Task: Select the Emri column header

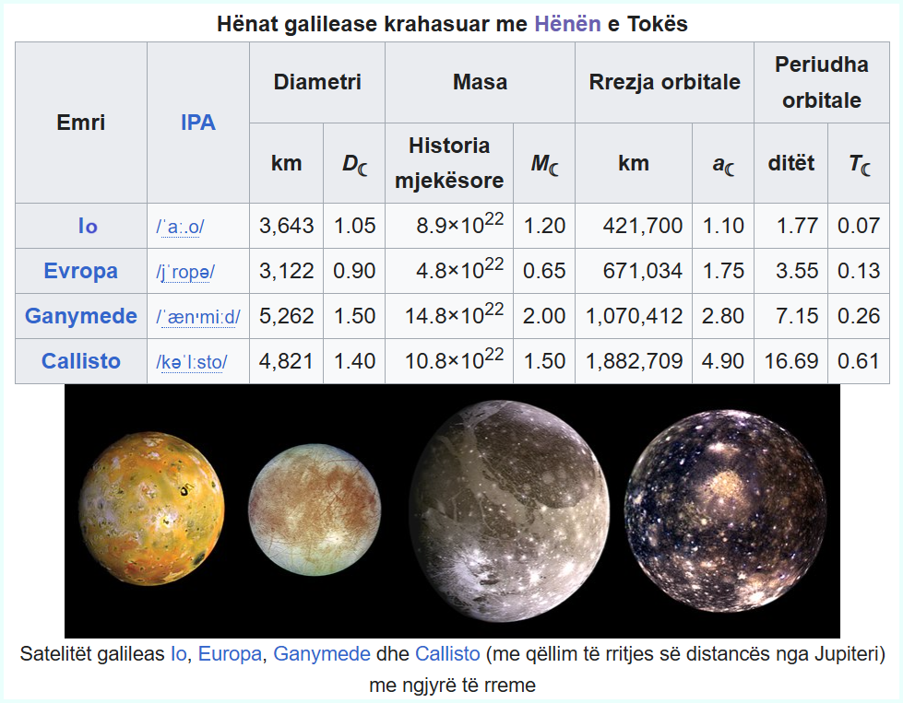Action: (80, 123)
